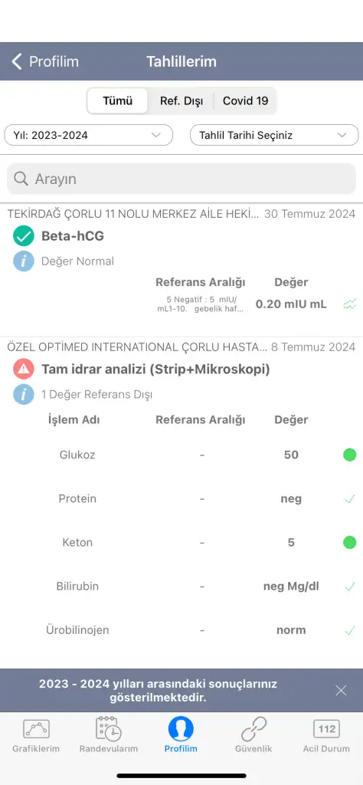Open Güvenlik chain link icon
The width and height of the screenshot is (363, 785).
click(253, 729)
